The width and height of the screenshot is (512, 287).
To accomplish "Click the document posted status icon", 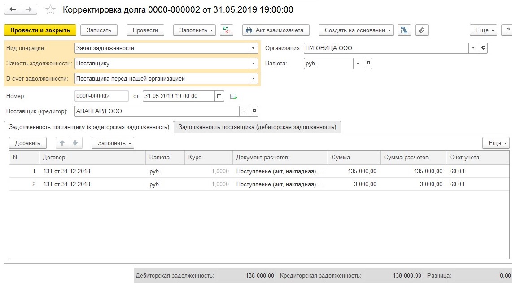I will click(233, 96).
